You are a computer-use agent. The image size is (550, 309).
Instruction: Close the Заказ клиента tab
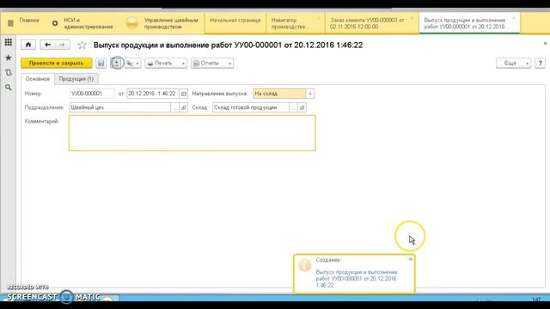pos(412,18)
